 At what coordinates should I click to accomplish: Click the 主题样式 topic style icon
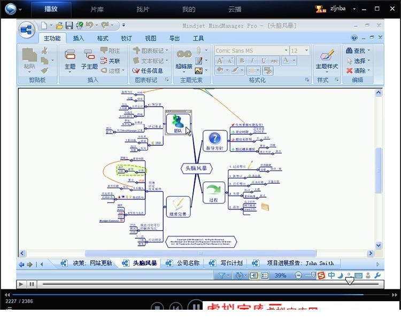pyautogui.click(x=327, y=59)
